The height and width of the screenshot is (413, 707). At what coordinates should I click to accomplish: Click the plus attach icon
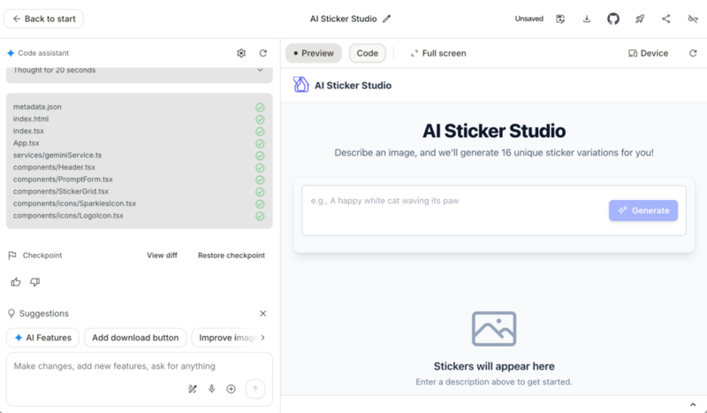231,389
